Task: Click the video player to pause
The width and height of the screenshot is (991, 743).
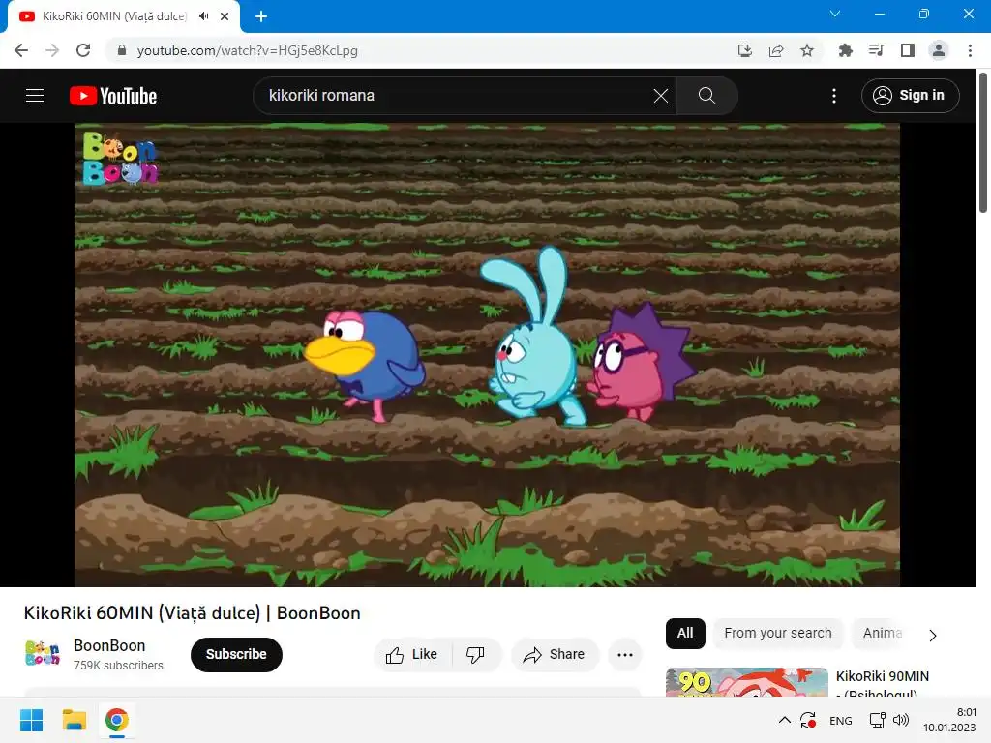Action: (x=487, y=354)
